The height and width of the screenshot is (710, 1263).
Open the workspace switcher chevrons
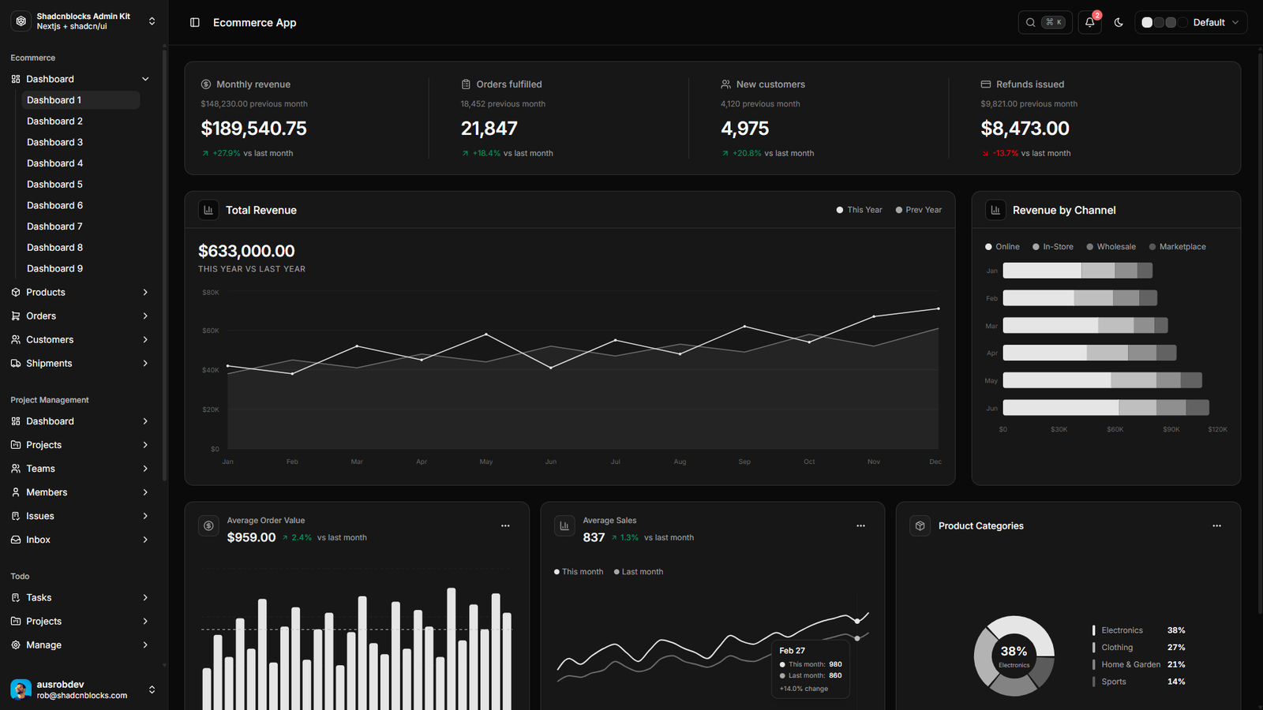[152, 21]
